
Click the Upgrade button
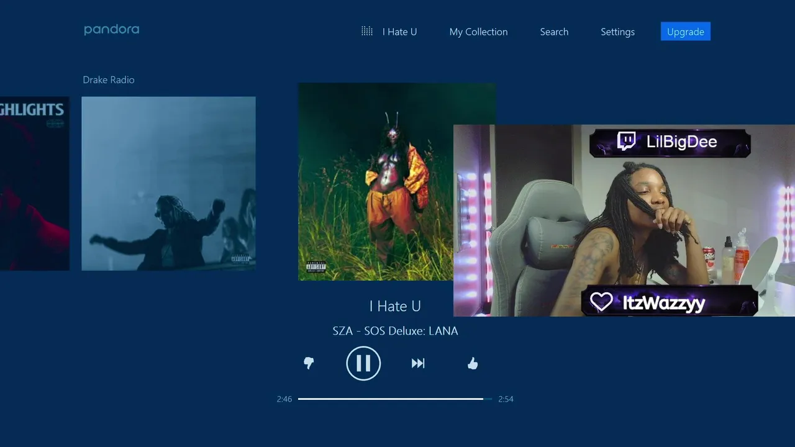pos(686,32)
